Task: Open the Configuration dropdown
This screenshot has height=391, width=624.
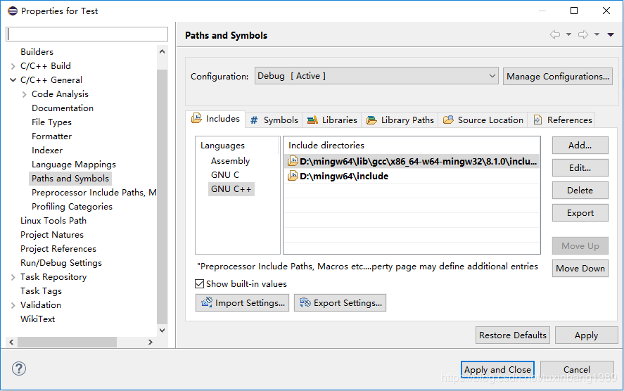Action: click(x=376, y=76)
